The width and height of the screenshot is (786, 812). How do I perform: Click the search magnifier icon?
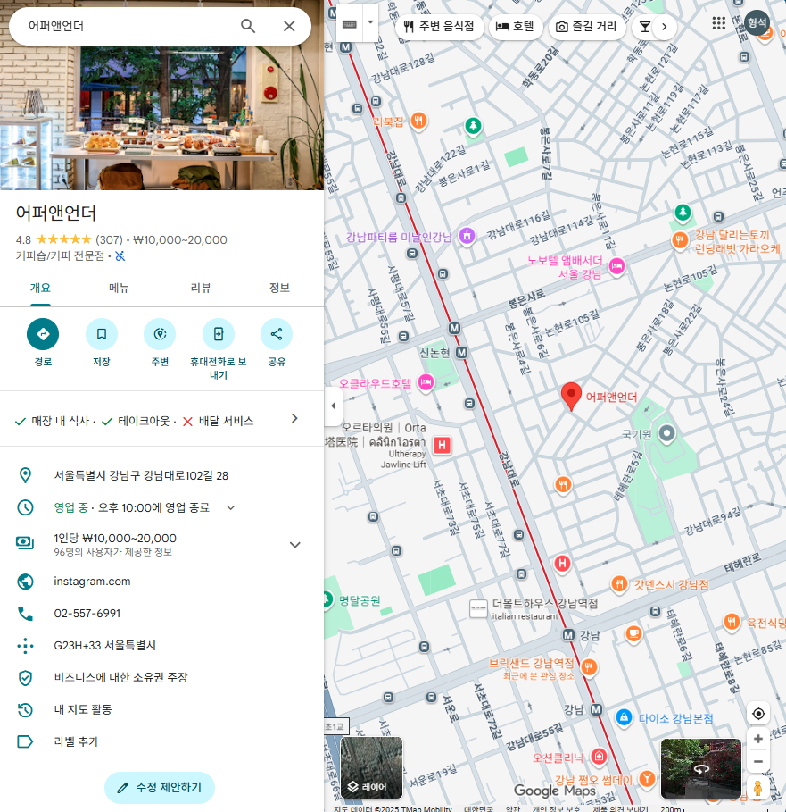pyautogui.click(x=248, y=26)
